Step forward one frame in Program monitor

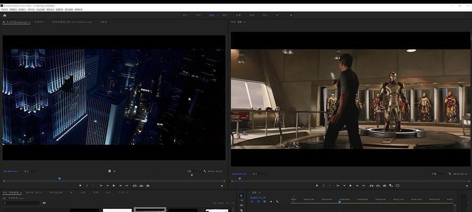click(x=357, y=185)
